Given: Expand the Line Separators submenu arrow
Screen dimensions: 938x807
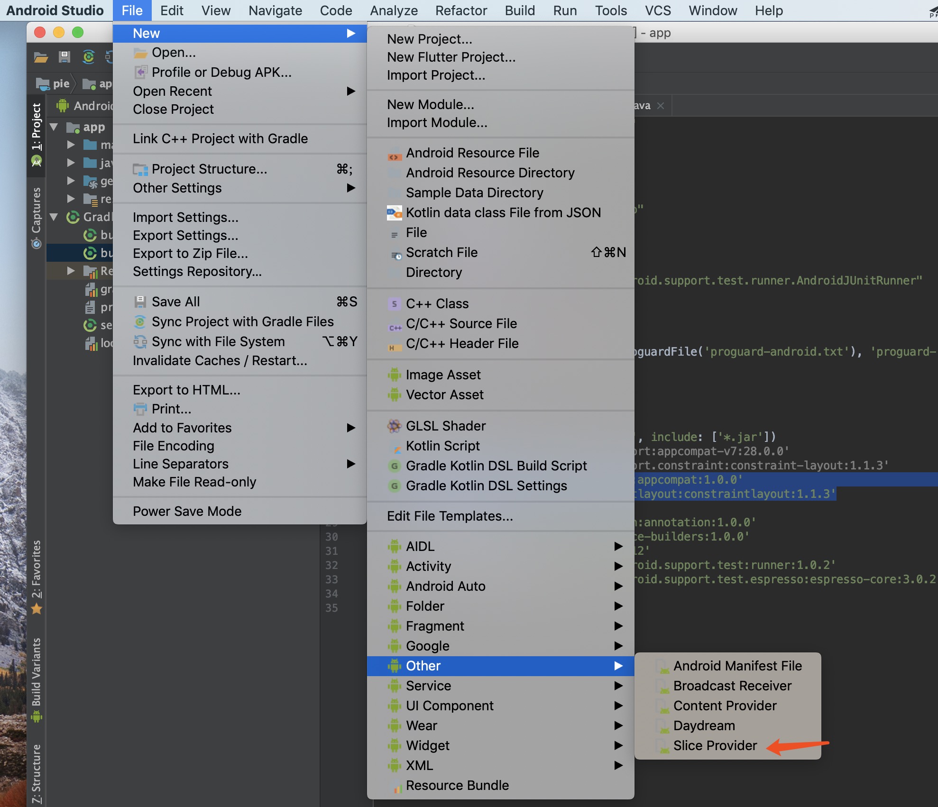Looking at the screenshot, I should click(x=350, y=464).
